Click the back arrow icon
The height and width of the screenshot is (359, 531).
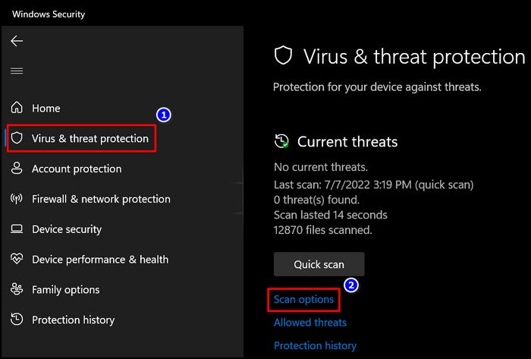coord(17,41)
